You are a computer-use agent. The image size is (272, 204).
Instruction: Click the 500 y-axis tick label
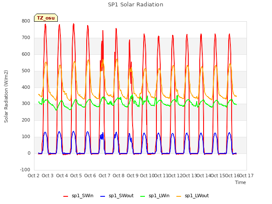point(26,71)
